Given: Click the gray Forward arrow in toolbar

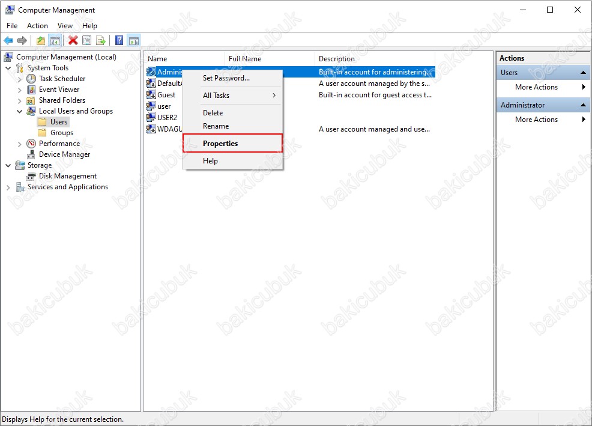Looking at the screenshot, I should [x=22, y=40].
